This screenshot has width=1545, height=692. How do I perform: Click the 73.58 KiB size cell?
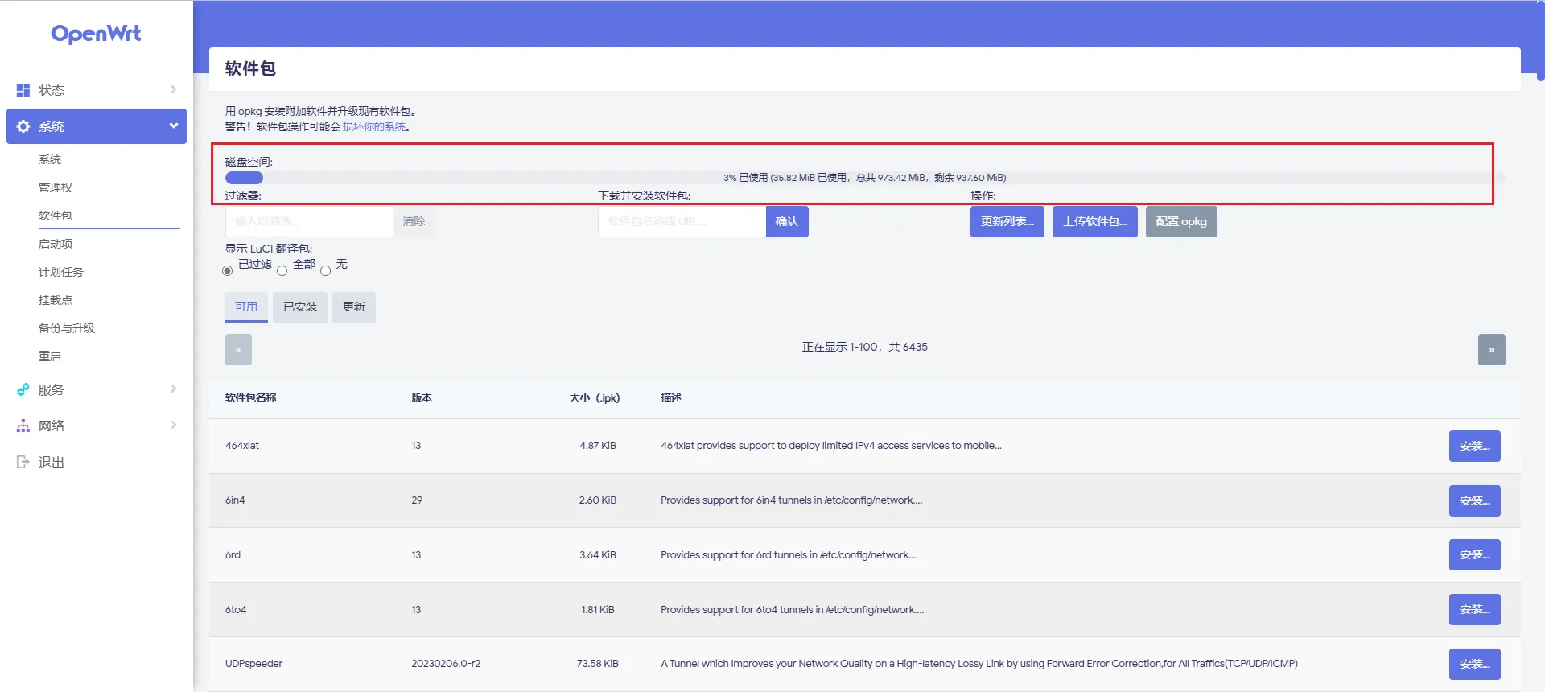(x=598, y=664)
